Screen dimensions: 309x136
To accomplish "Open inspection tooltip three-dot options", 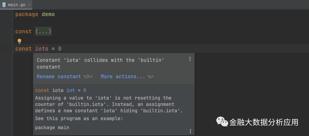I will 190,59.
